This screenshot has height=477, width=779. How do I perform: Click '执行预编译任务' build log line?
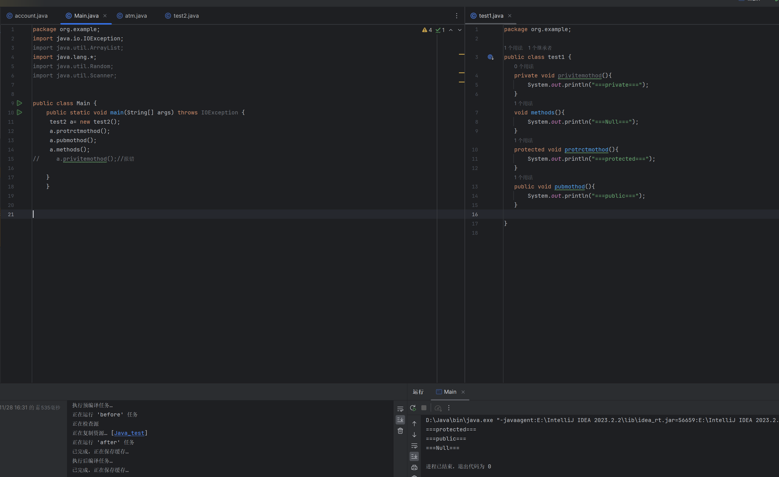(x=93, y=405)
